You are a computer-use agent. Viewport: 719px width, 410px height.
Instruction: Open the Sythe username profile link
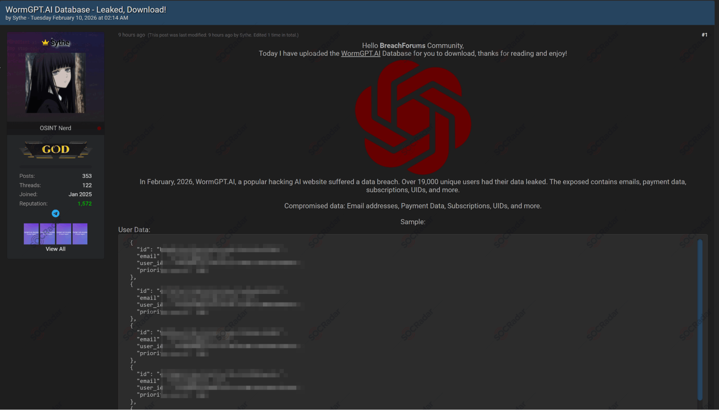(x=60, y=42)
